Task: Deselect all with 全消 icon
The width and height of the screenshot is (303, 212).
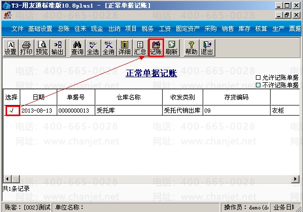Action: pyautogui.click(x=109, y=48)
